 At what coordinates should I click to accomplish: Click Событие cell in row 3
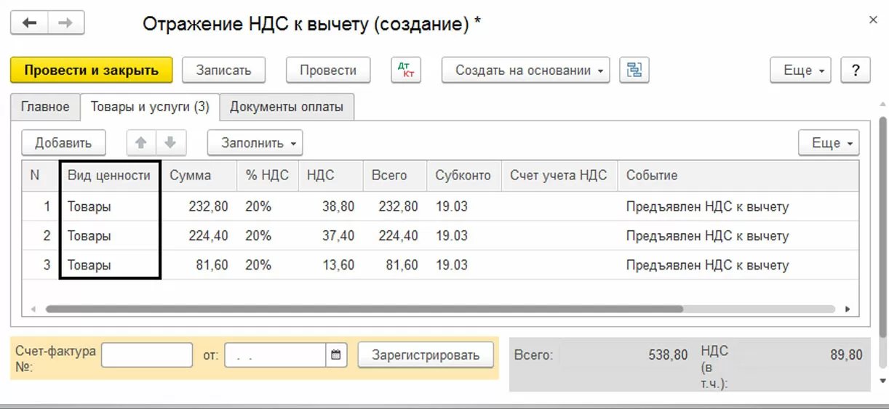click(738, 265)
